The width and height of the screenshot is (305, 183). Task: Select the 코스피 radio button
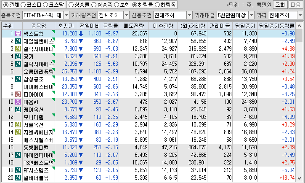click(x=23, y=5)
